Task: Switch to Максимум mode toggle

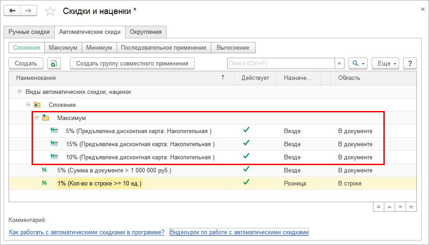Action: click(63, 47)
